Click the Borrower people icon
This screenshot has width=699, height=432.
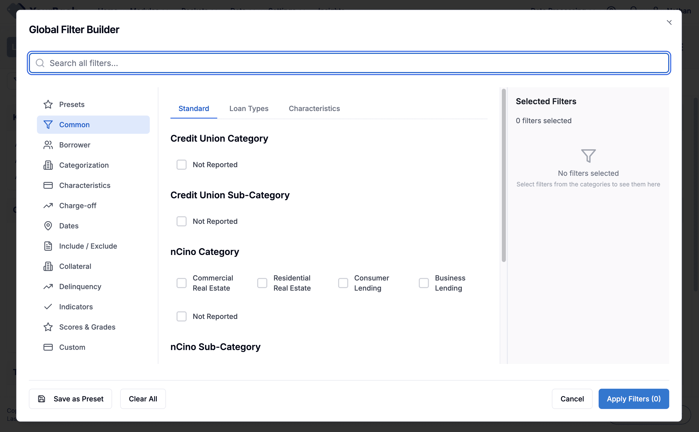(x=48, y=145)
